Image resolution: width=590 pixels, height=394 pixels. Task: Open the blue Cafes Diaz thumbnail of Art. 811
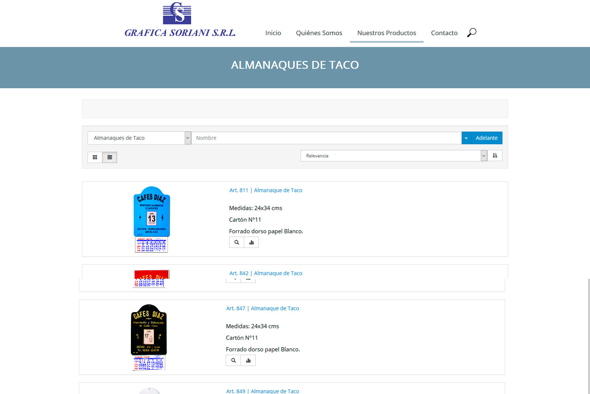point(152,220)
